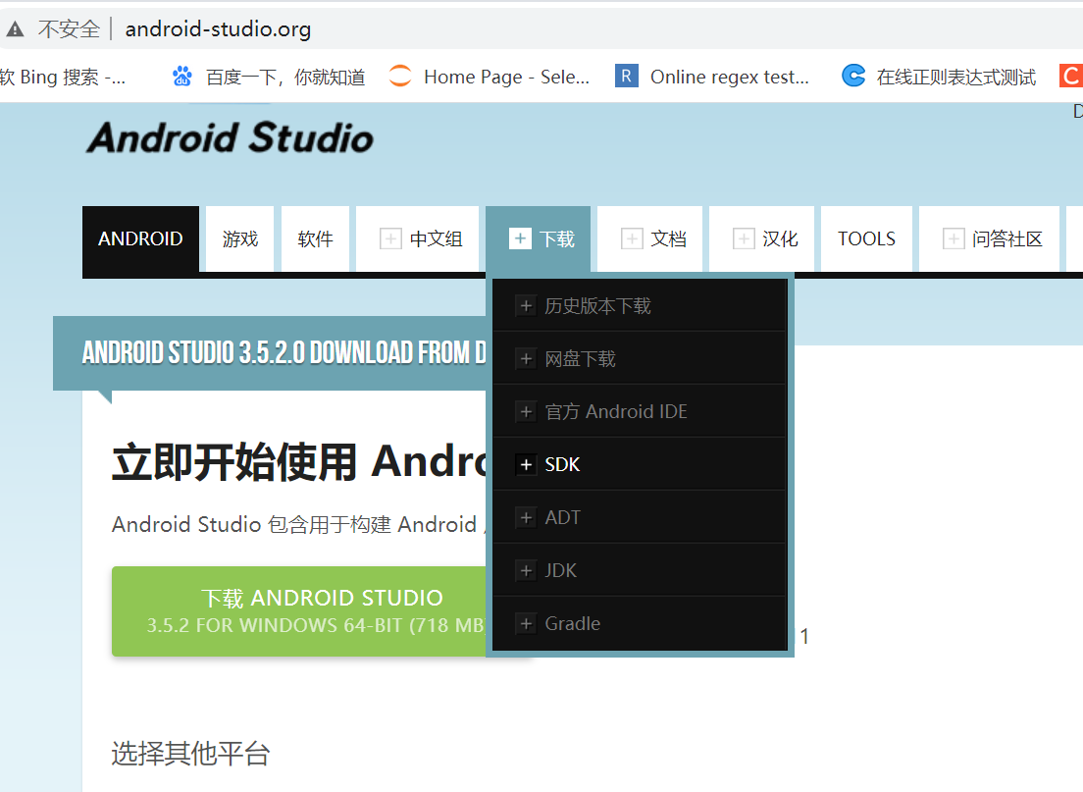The width and height of the screenshot is (1083, 792).
Task: Open the TOOLS navigation tab
Action: (x=866, y=238)
